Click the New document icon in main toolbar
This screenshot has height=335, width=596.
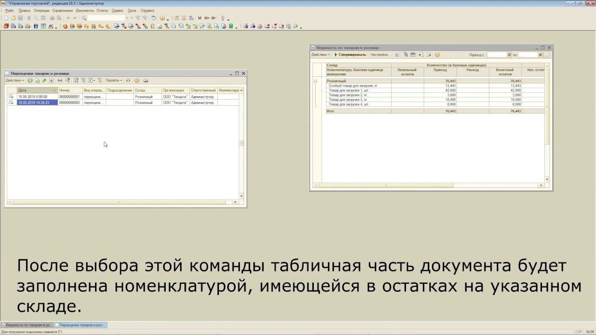pyautogui.click(x=6, y=18)
